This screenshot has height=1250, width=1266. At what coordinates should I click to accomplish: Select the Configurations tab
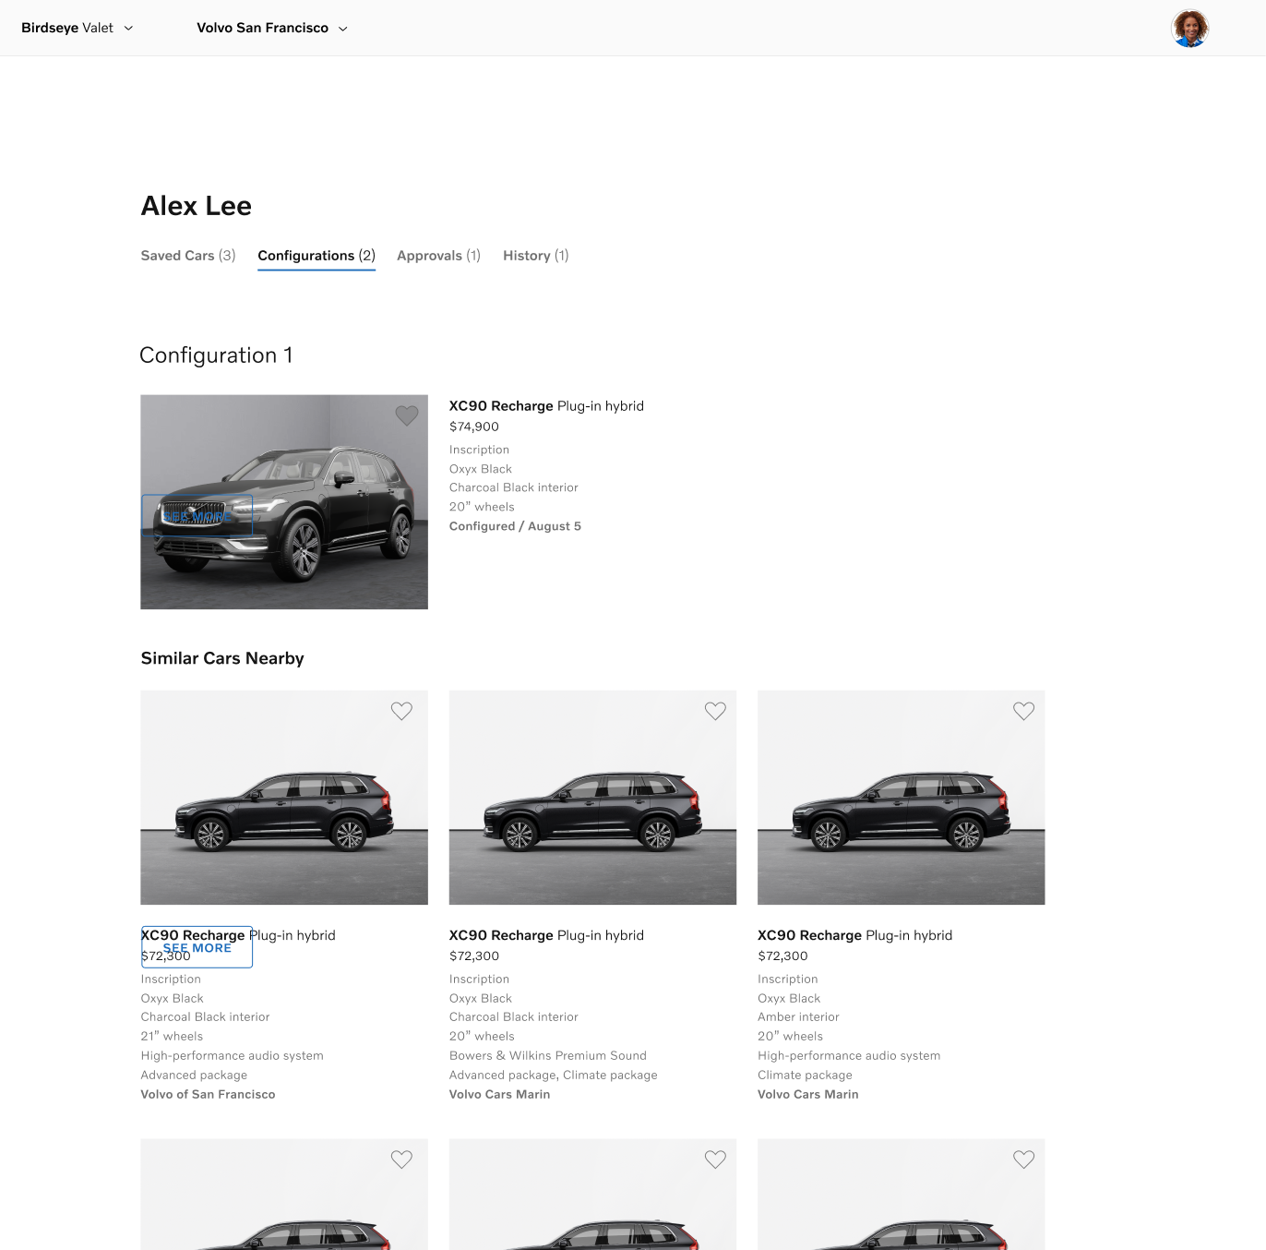(316, 256)
